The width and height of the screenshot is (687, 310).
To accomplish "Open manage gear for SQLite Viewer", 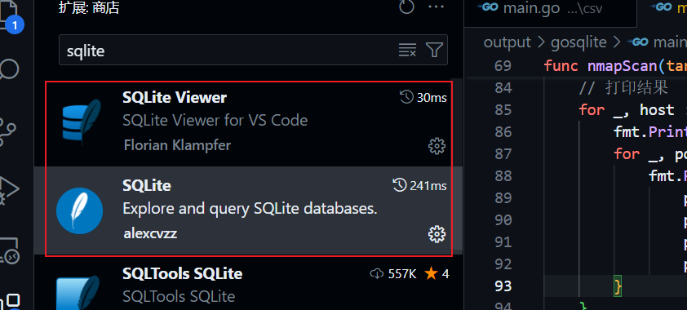I will tap(437, 146).
